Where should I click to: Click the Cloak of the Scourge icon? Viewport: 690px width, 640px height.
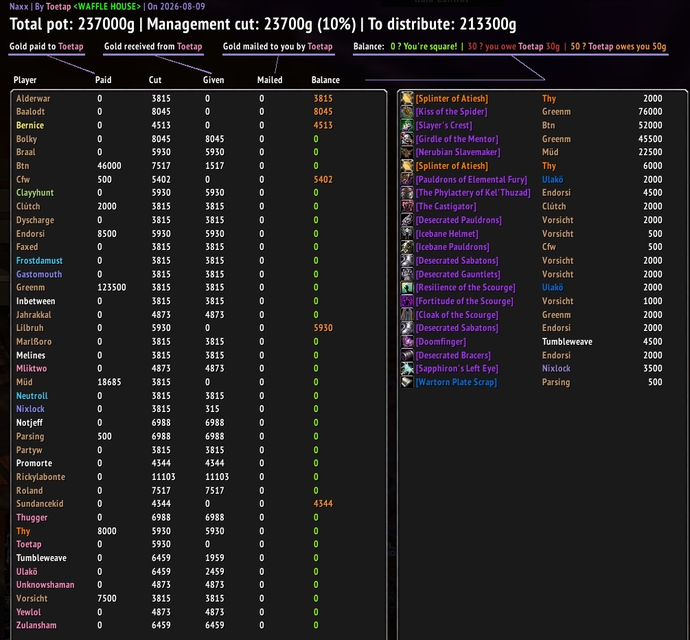tap(407, 315)
